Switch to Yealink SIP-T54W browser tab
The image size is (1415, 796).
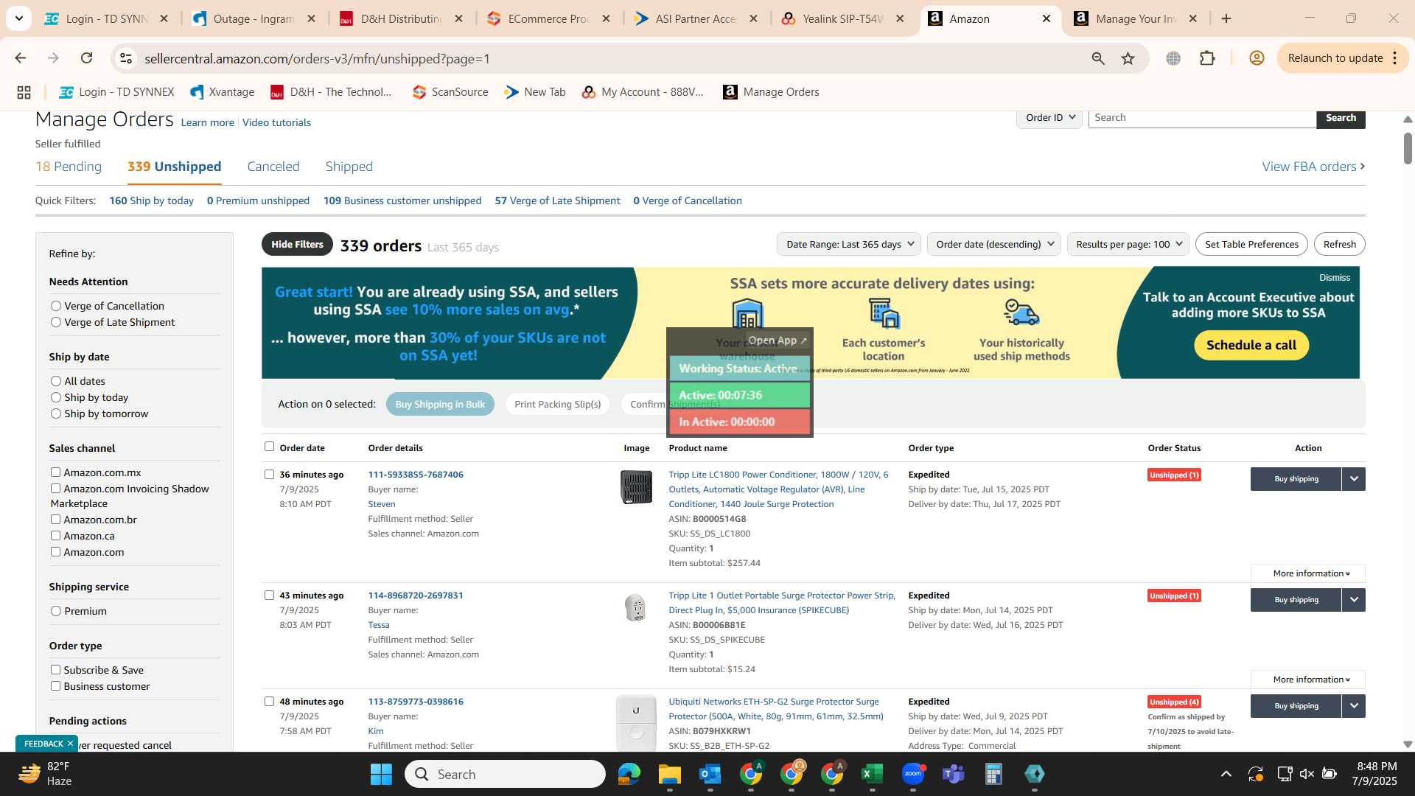tap(843, 18)
